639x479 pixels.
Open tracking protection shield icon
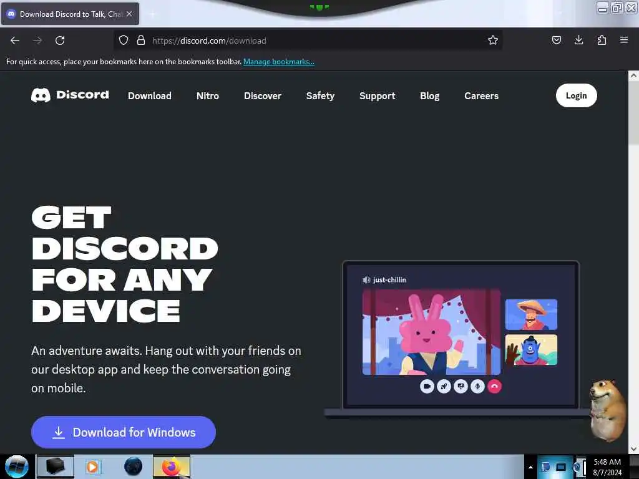coord(124,40)
